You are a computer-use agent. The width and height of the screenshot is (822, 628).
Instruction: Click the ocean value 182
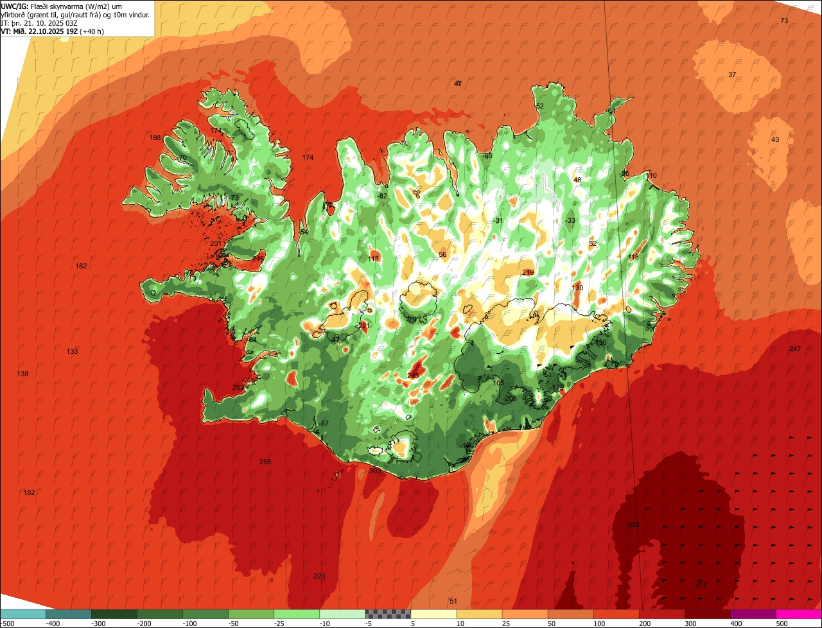pyautogui.click(x=29, y=493)
